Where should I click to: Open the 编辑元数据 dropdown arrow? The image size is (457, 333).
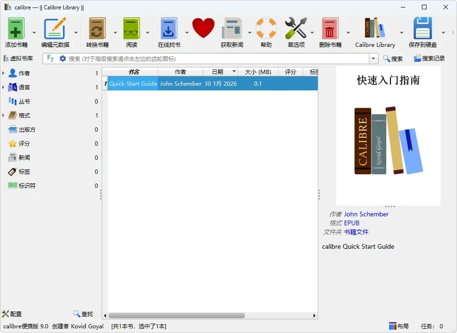click(76, 33)
